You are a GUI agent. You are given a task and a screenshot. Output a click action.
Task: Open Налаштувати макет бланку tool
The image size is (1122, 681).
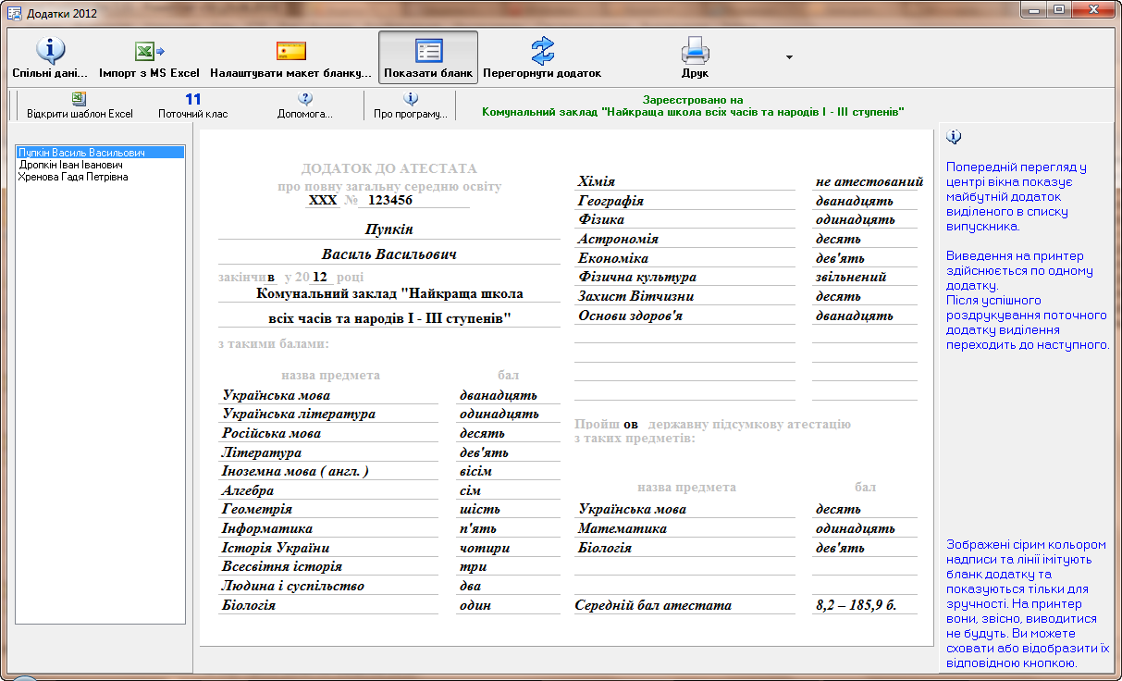290,51
